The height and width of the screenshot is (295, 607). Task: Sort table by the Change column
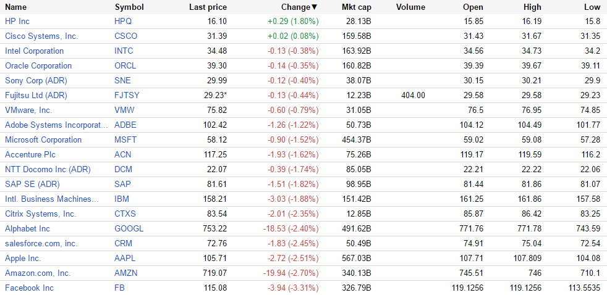[x=299, y=7]
